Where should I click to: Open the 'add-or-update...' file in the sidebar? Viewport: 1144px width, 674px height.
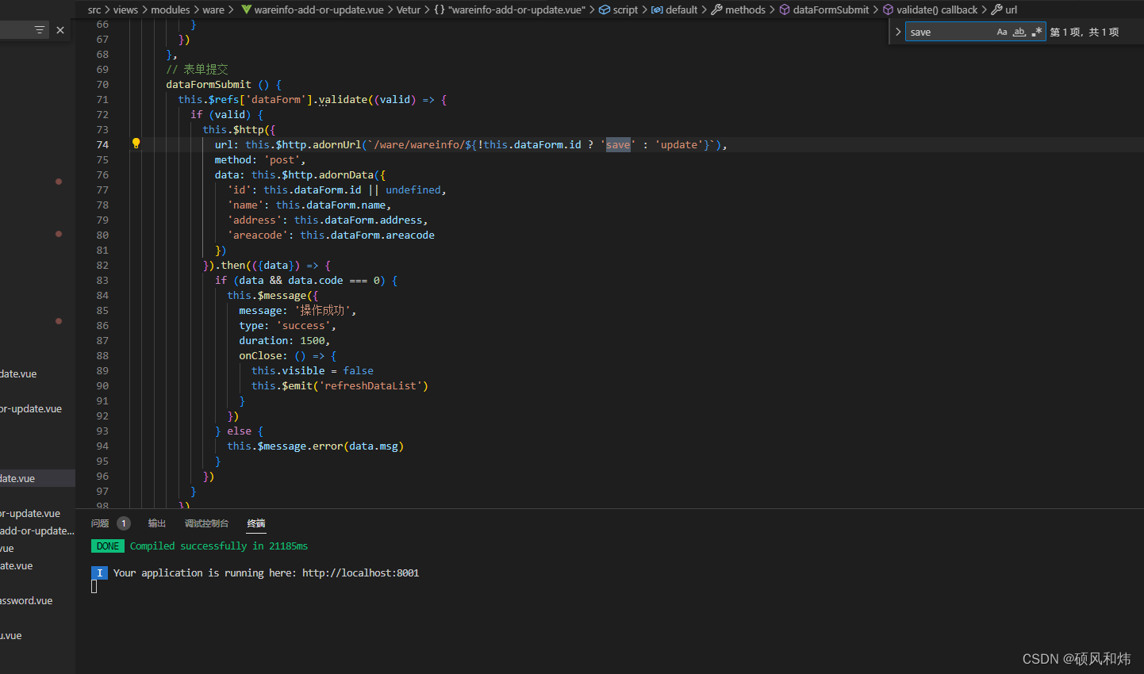click(x=37, y=530)
